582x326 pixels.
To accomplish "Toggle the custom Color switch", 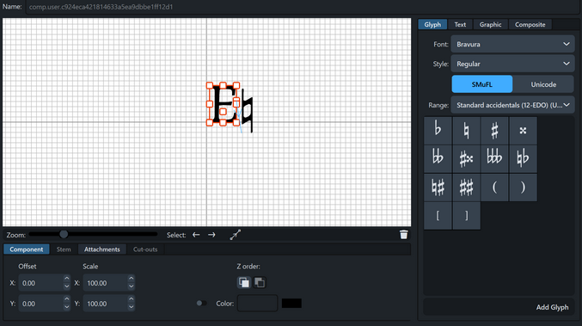I will [x=201, y=304].
